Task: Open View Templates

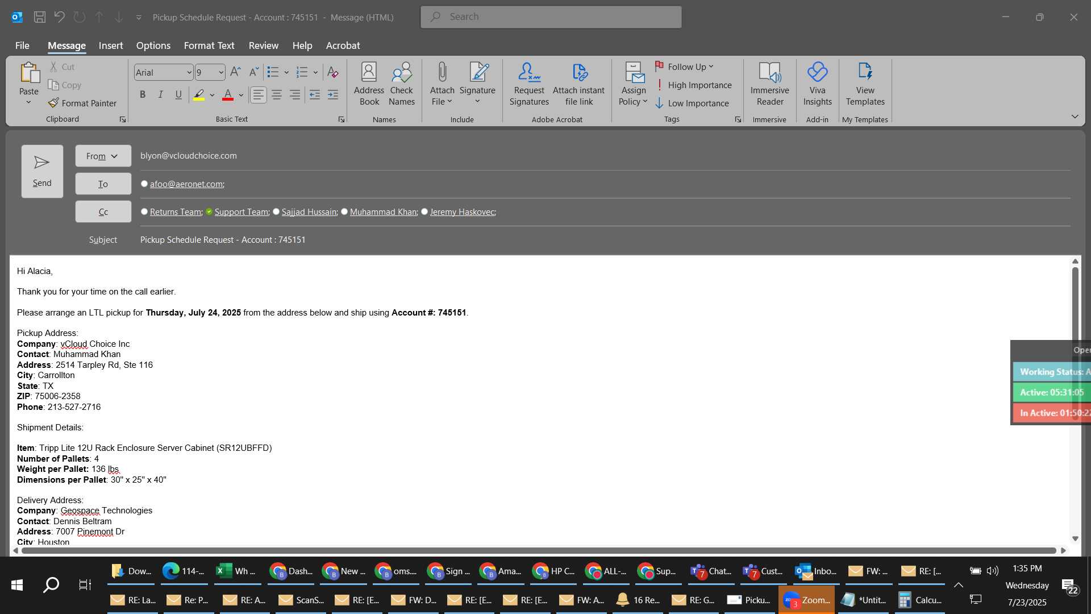Action: click(865, 84)
